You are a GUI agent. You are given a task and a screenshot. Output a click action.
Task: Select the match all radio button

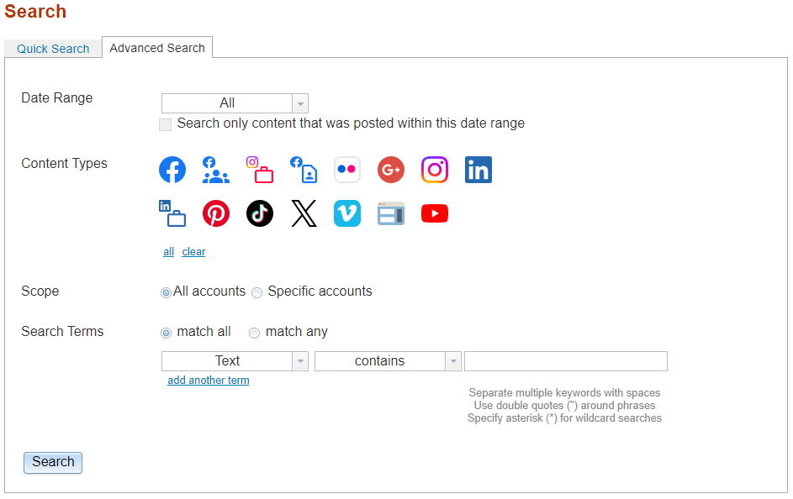(x=166, y=333)
